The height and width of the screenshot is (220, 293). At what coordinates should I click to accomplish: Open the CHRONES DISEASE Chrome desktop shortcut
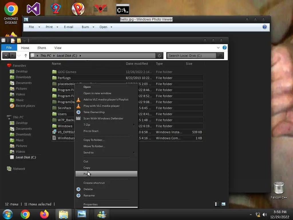(11, 13)
